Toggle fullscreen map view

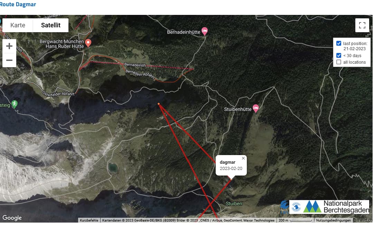coord(362,25)
